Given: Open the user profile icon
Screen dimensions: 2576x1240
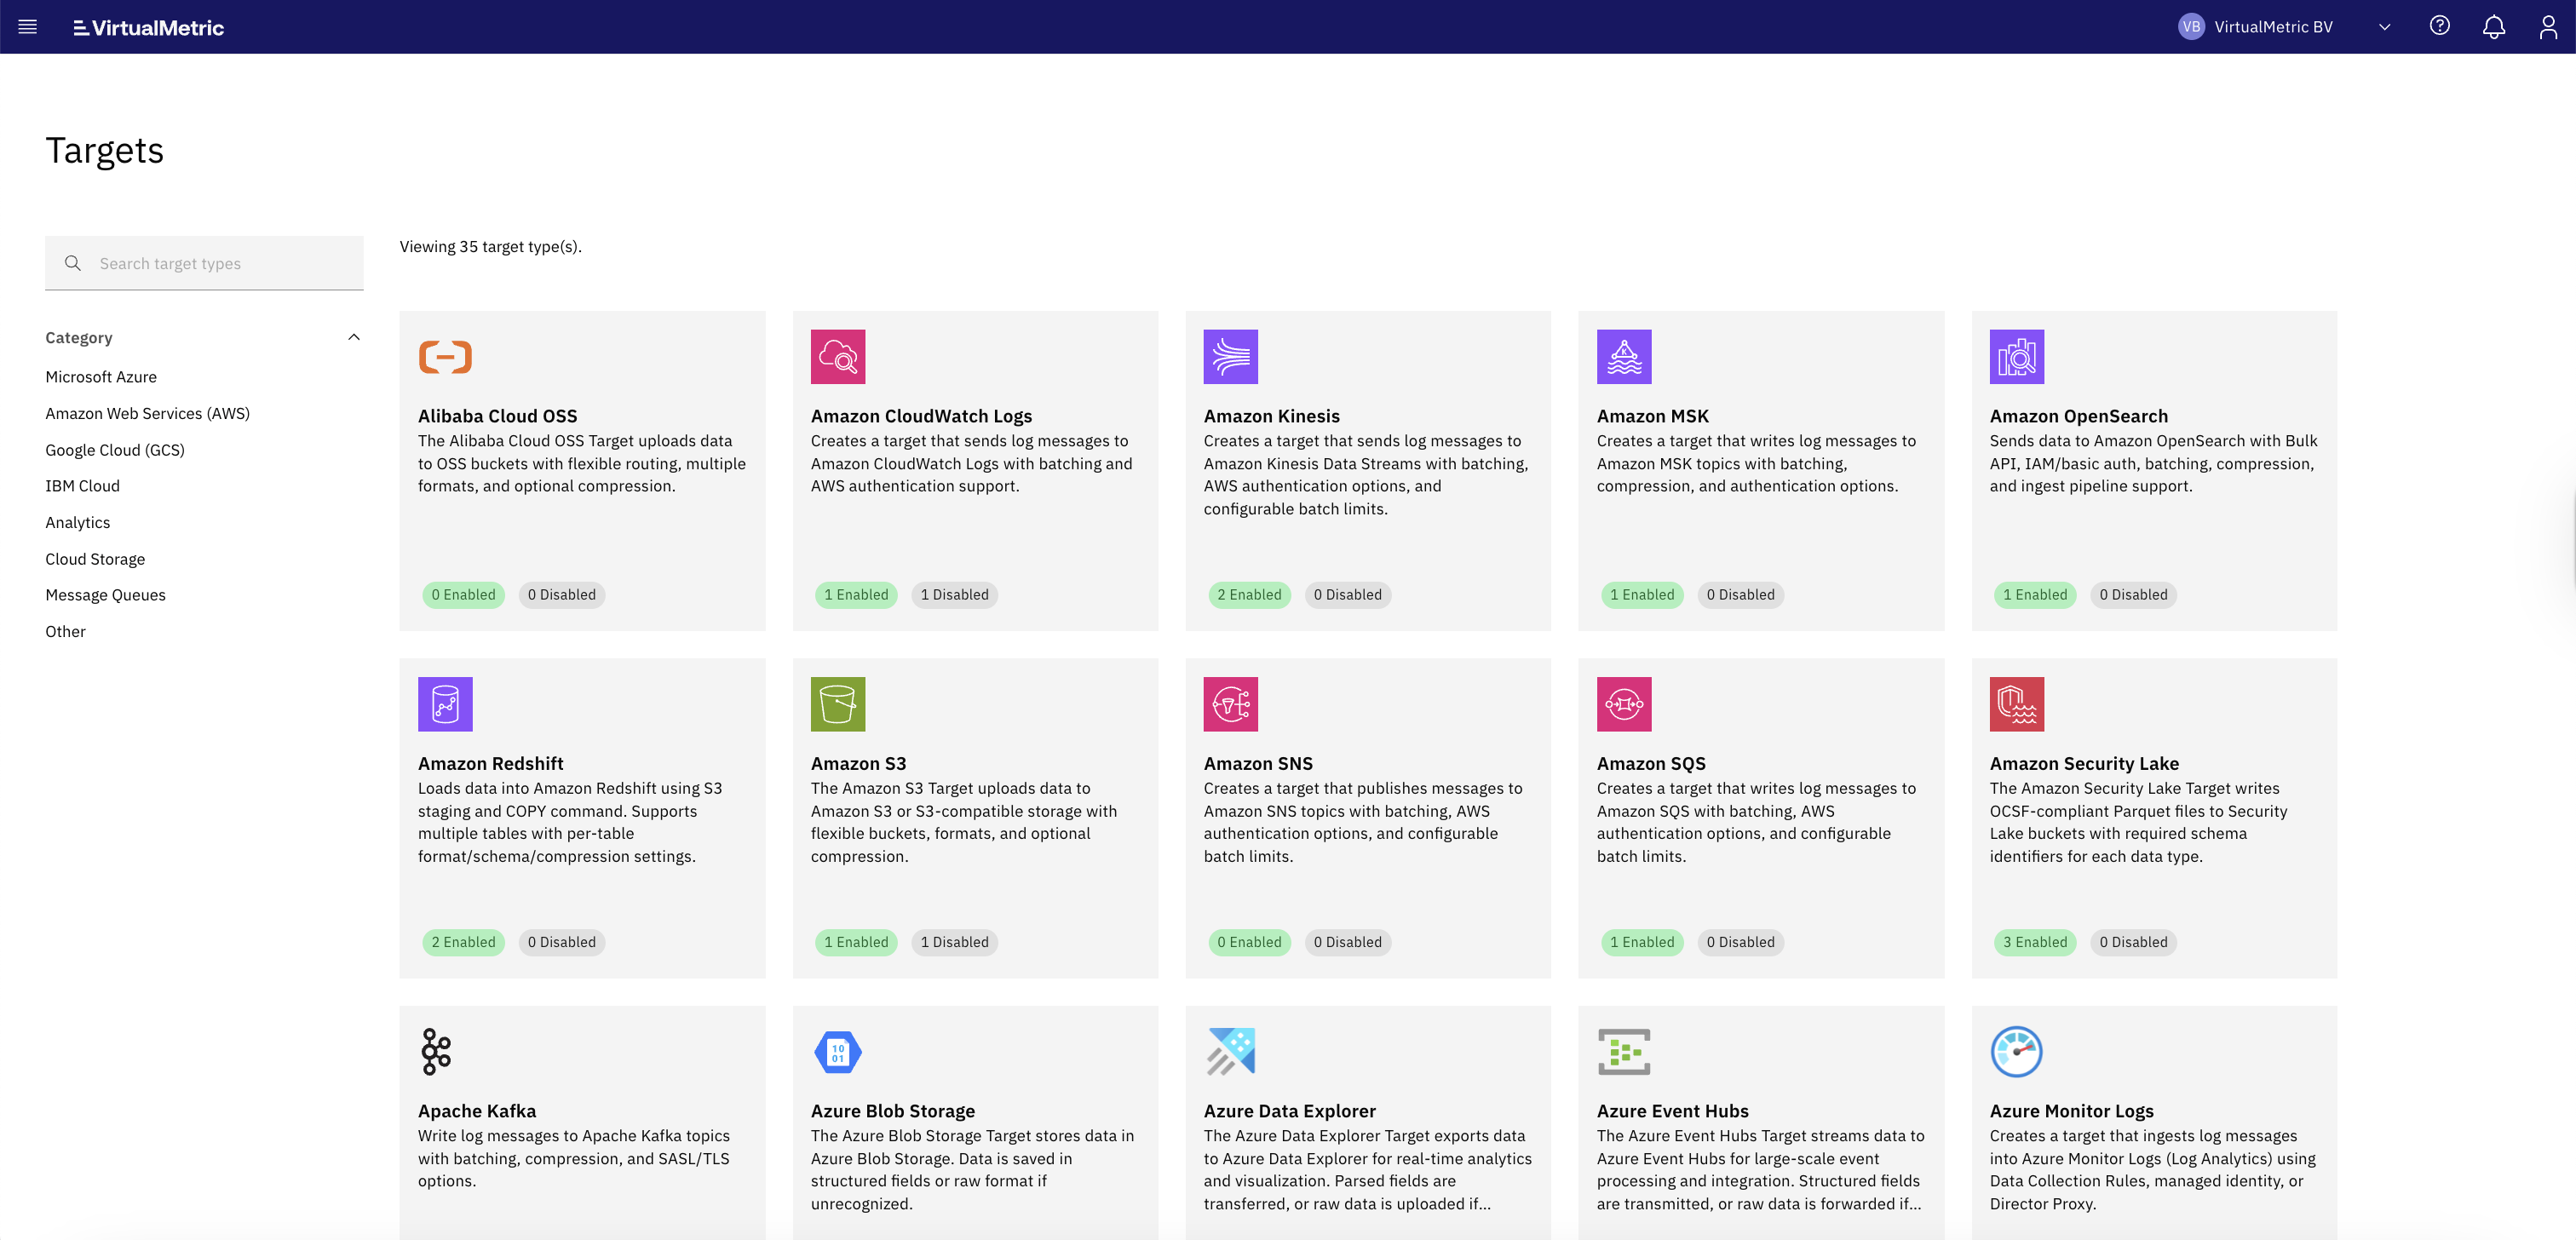Looking at the screenshot, I should [x=2547, y=27].
